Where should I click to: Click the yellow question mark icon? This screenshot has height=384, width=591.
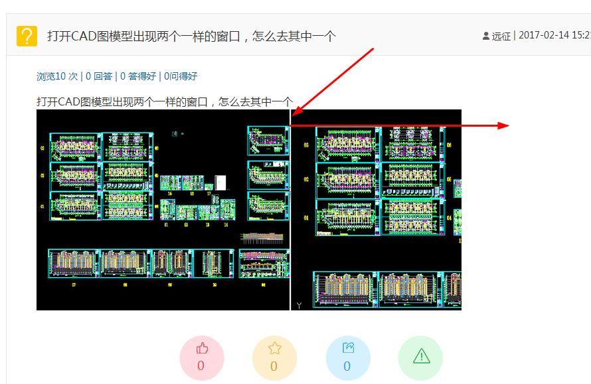pos(27,36)
